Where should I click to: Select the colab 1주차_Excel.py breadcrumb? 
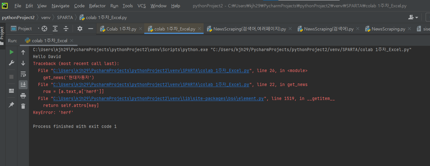tap(103, 17)
